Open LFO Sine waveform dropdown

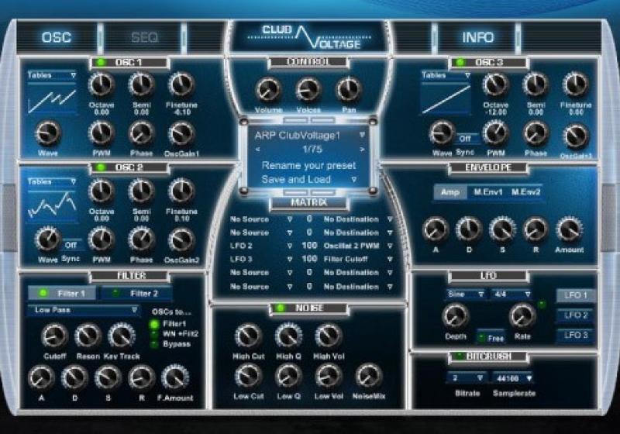click(466, 294)
